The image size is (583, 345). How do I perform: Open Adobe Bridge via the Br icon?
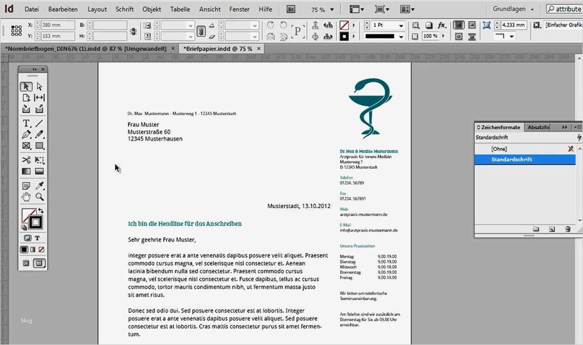pyautogui.click(x=290, y=9)
